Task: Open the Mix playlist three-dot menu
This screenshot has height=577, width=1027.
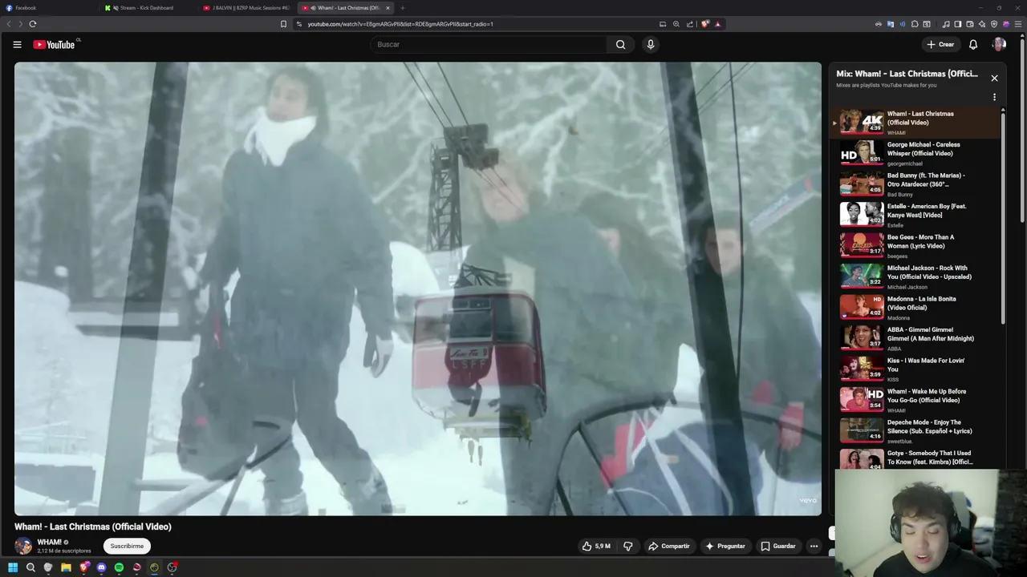Action: pos(994,97)
